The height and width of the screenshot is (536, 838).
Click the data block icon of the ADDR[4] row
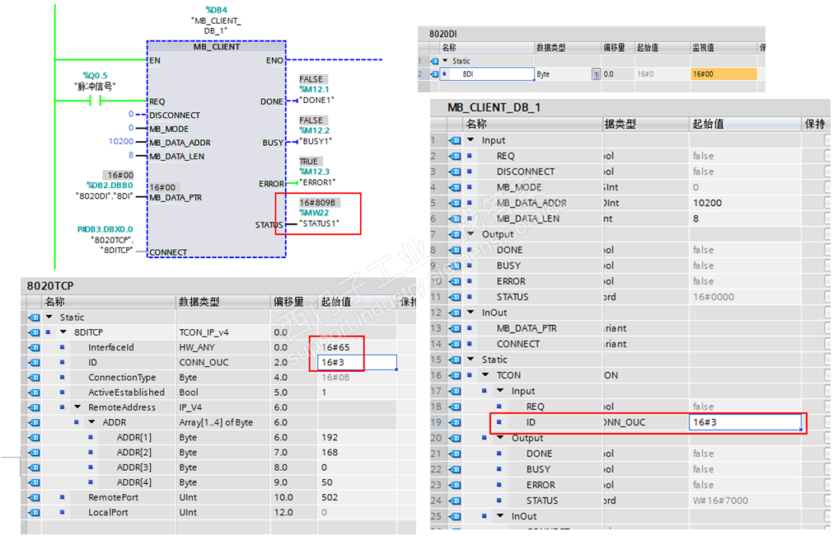click(x=35, y=482)
